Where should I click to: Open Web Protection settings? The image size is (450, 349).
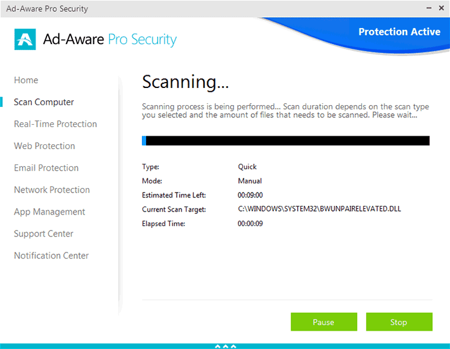45,146
